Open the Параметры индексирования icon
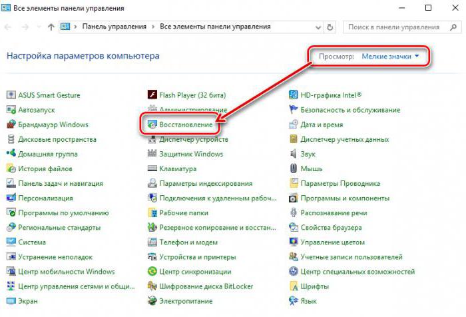 [152, 183]
